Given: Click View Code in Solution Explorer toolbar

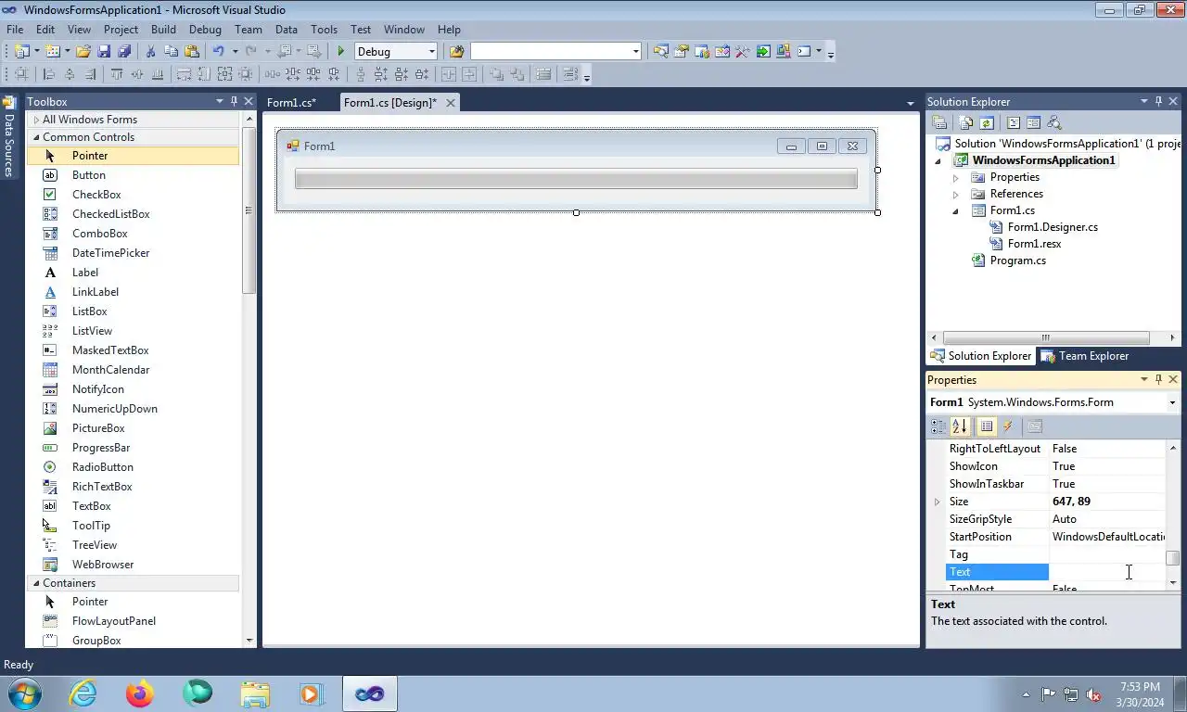Looking at the screenshot, I should (x=1013, y=122).
